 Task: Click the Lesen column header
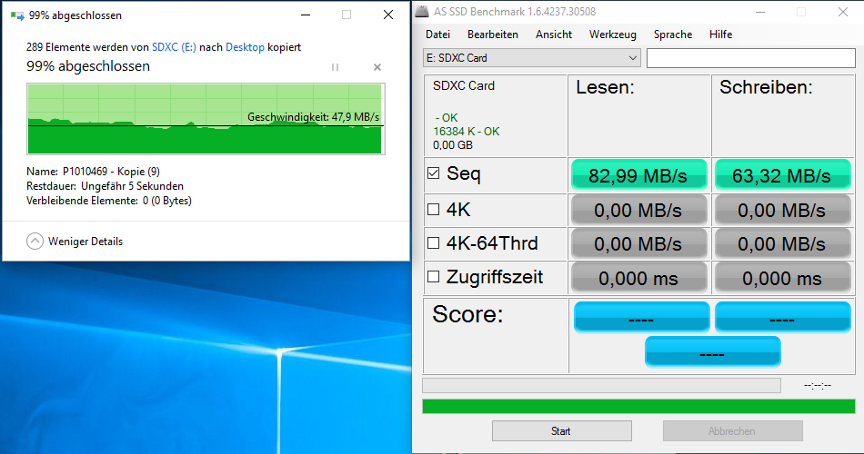(x=605, y=87)
